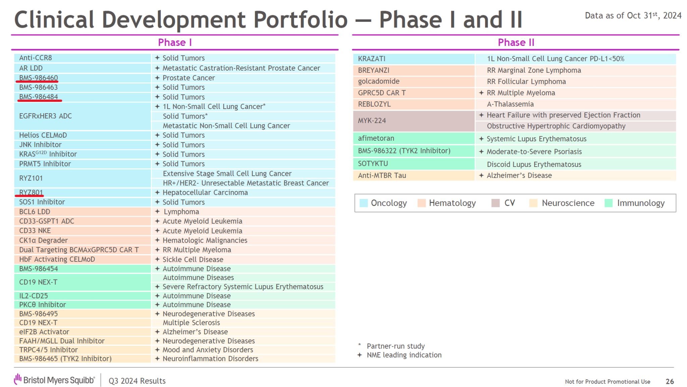Click the star icon before Severe Refractory Systemic Lupus
The height and width of the screenshot is (387, 687).
pos(157,286)
